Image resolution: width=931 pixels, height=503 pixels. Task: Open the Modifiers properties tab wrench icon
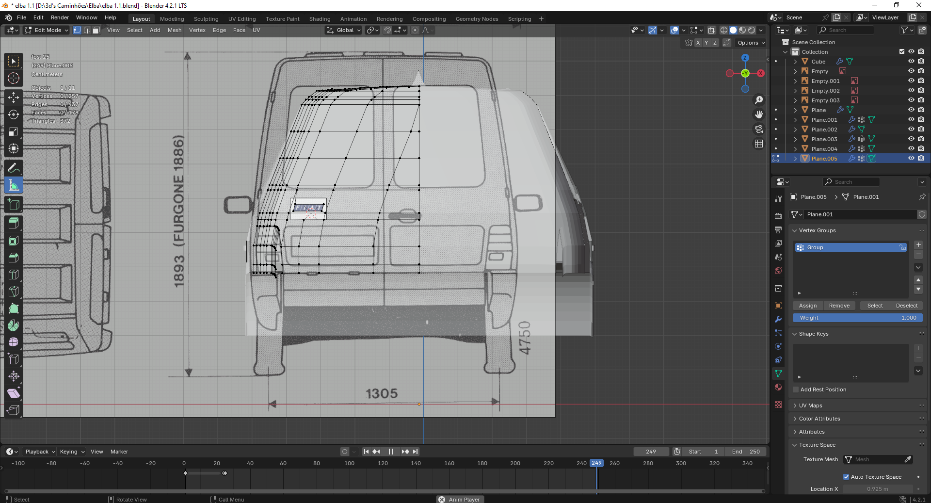point(778,319)
